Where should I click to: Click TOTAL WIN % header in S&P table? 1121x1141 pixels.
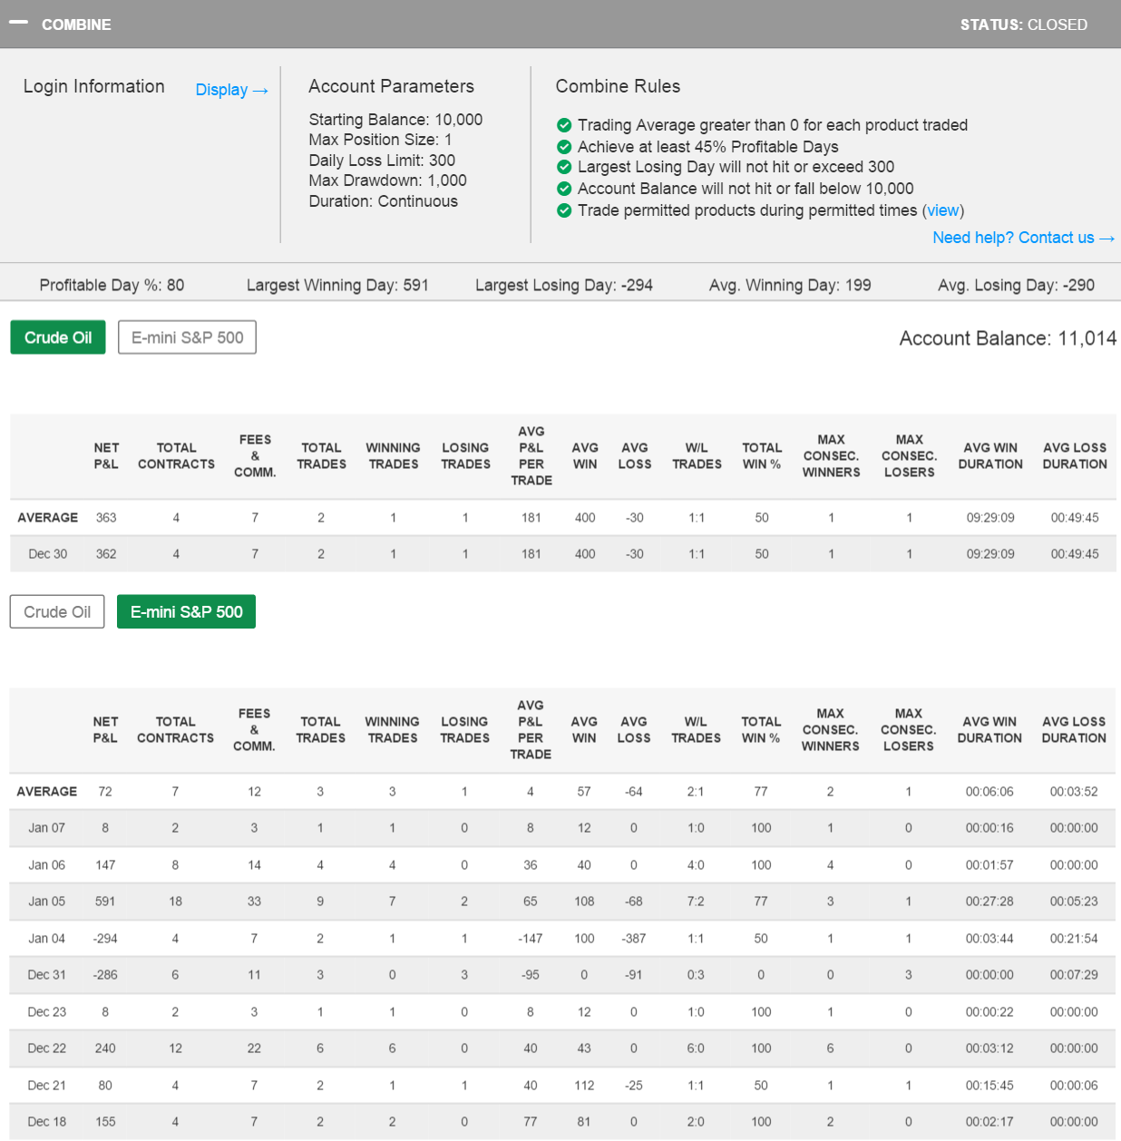pos(761,729)
